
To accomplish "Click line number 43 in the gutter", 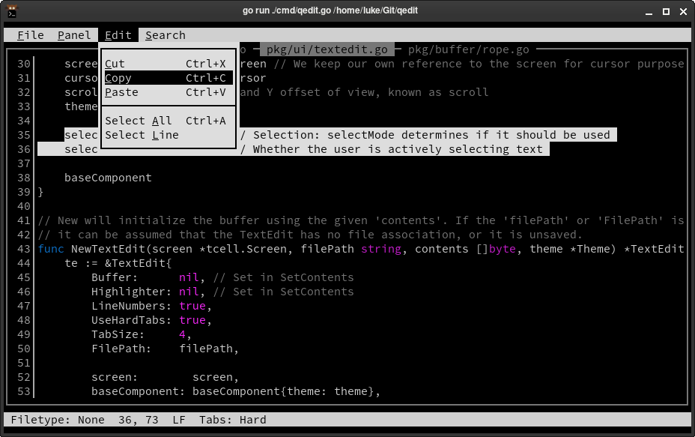I will tap(24, 249).
